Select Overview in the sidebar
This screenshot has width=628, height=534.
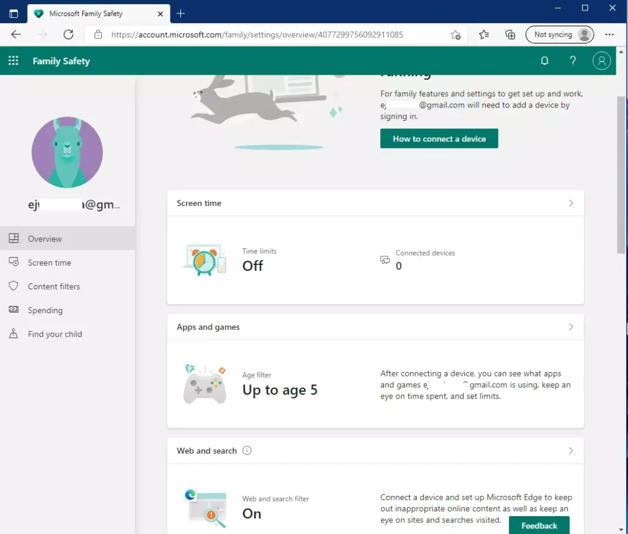(67, 238)
